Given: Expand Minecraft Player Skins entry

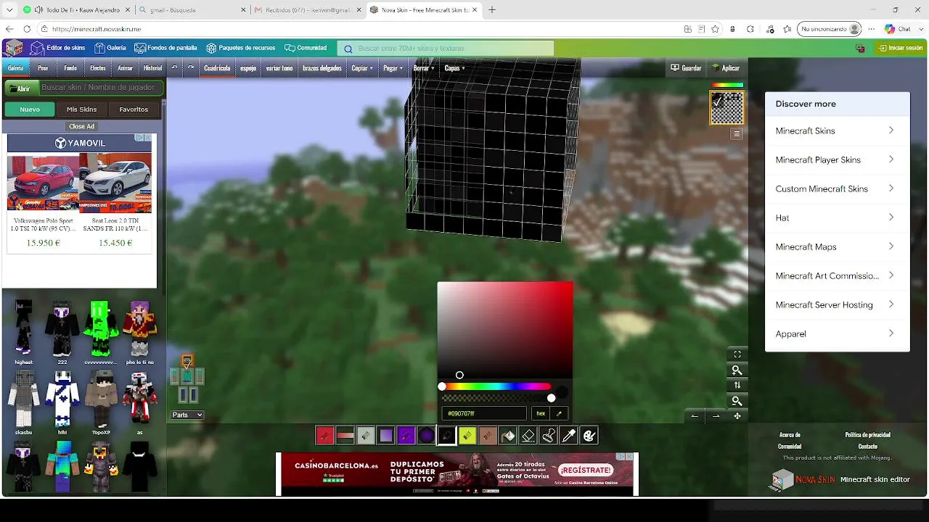Looking at the screenshot, I should 838,159.
